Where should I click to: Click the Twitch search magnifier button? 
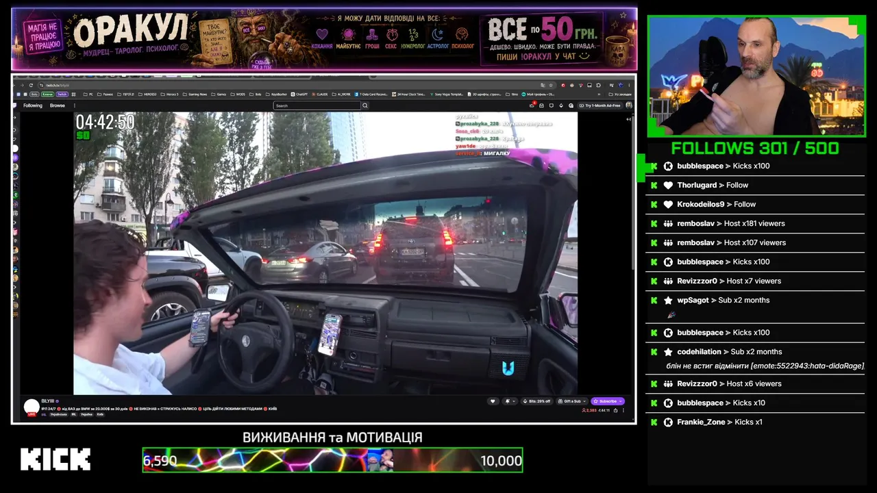pos(365,105)
